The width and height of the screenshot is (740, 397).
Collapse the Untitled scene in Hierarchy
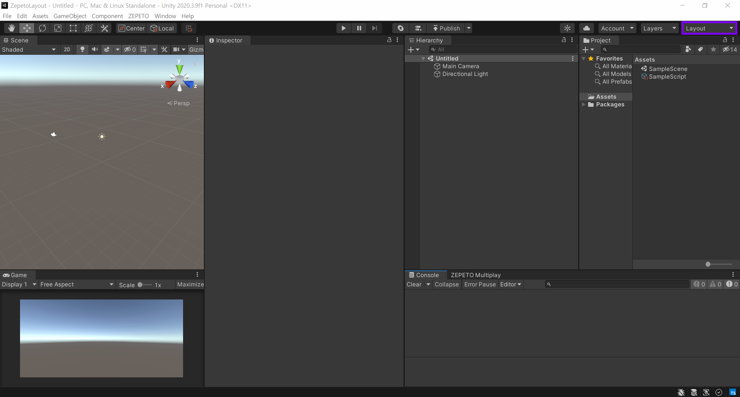423,59
